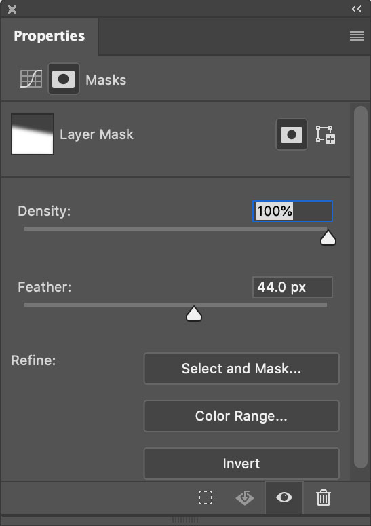Image resolution: width=371 pixels, height=526 pixels.
Task: Switch to the Properties tab
Action: [50, 36]
